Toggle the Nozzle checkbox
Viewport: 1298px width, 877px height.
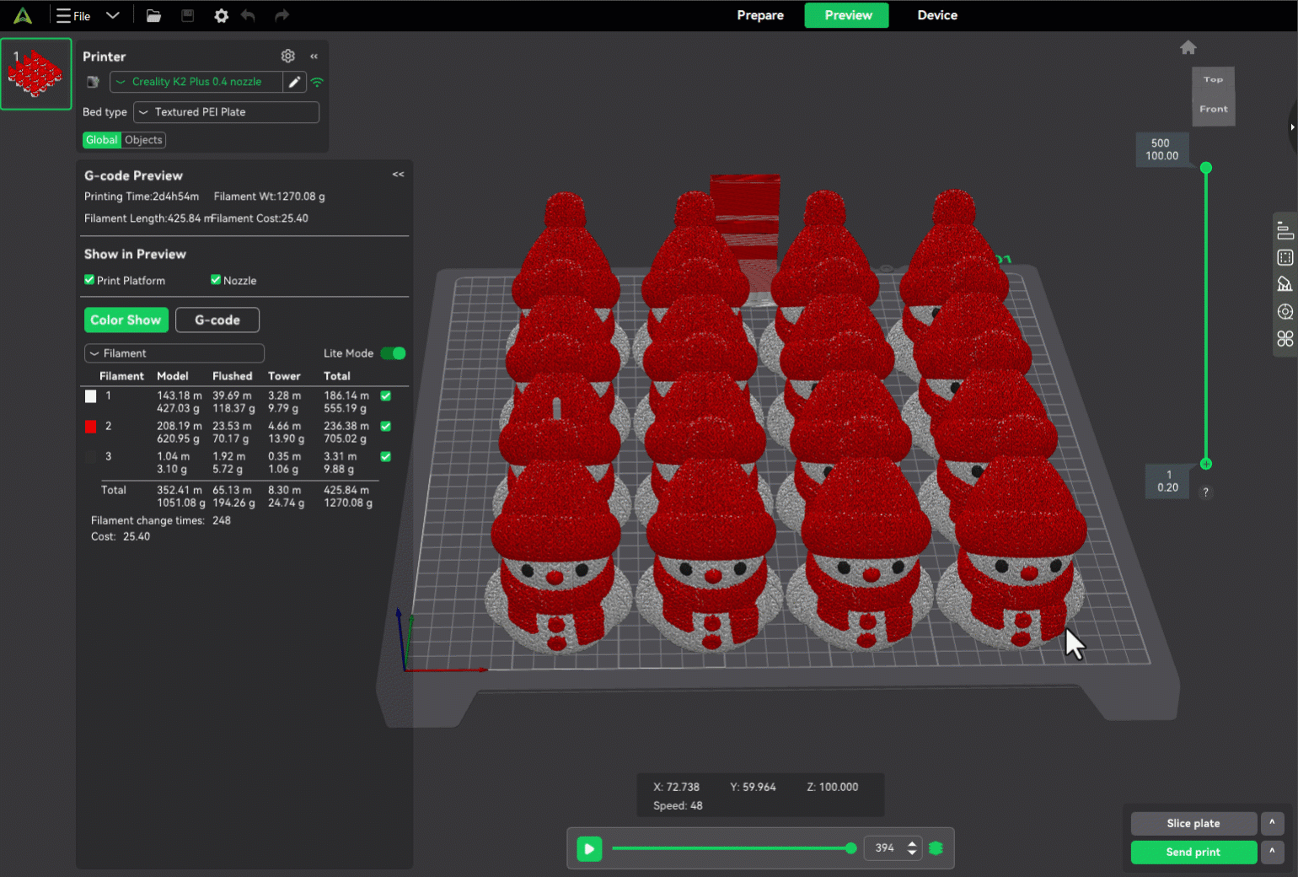point(216,280)
